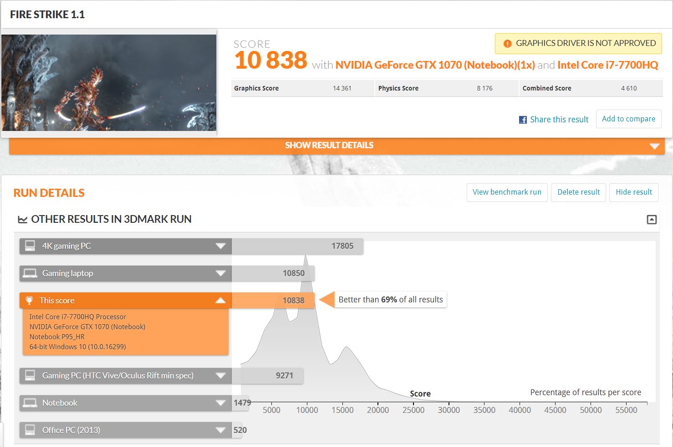Expand the 4K gaming PC row arrow
673x447 pixels.
point(220,246)
